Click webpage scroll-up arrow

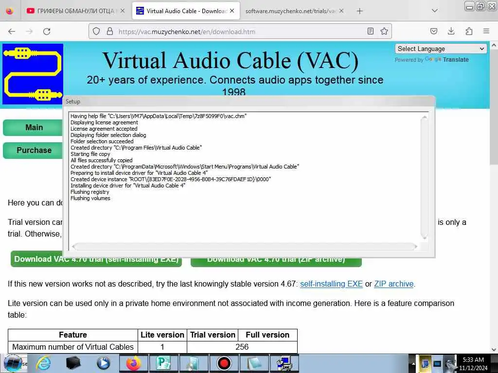point(494,45)
